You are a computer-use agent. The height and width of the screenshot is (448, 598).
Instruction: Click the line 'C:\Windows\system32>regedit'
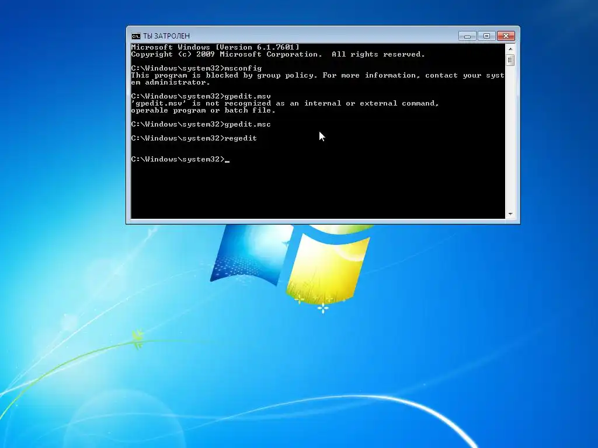pos(194,138)
